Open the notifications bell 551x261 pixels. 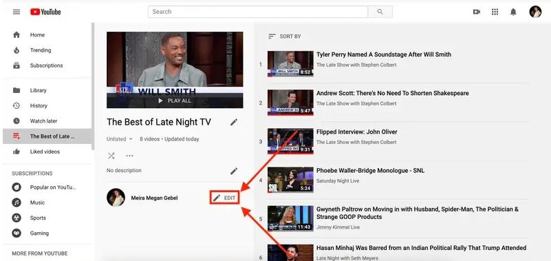coord(513,12)
